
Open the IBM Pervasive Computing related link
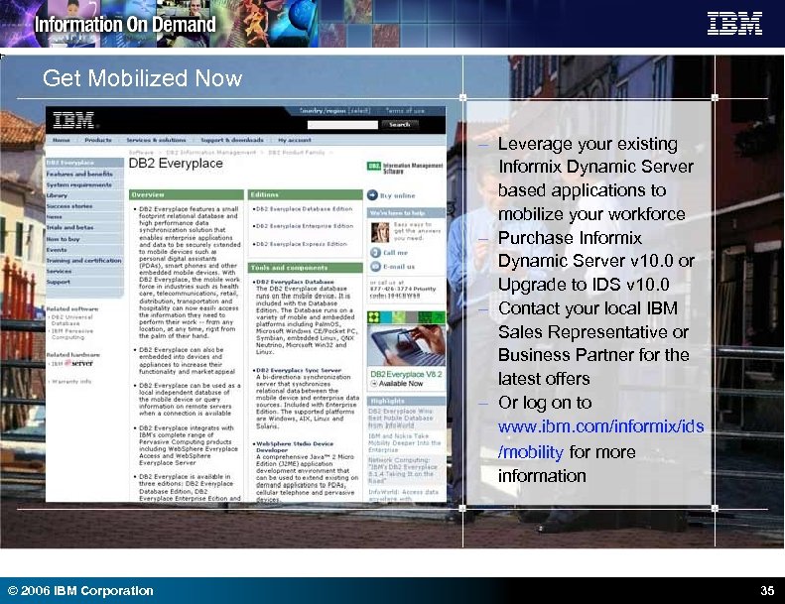tap(71, 334)
